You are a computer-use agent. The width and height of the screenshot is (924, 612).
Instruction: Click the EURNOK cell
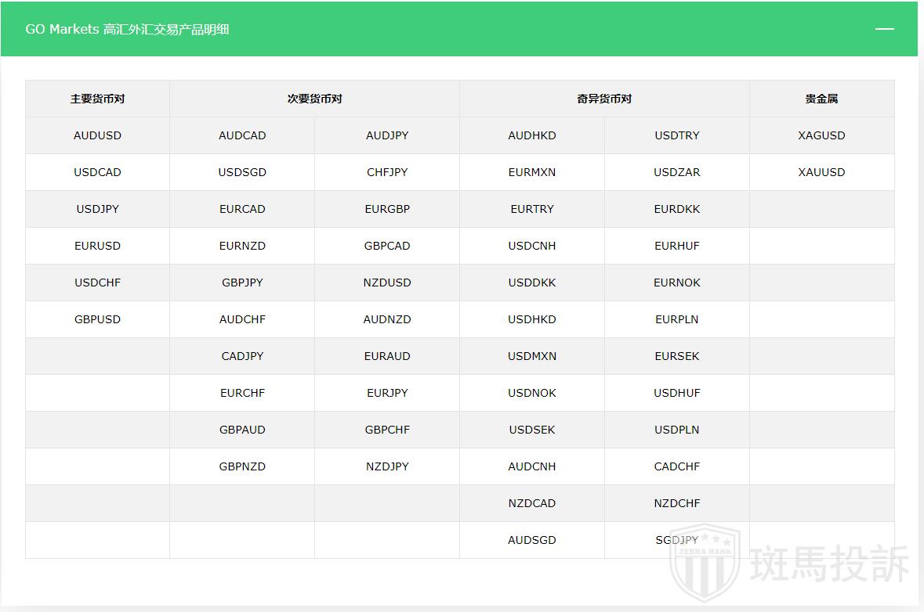[677, 283]
